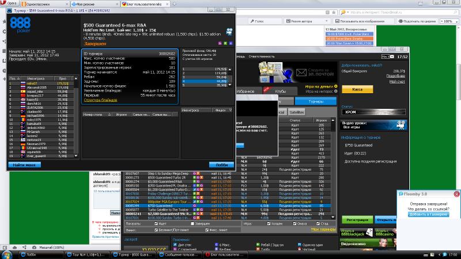461x259 pixels.
Task: Select the real money play radio button
Action: pyautogui.click(x=336, y=86)
